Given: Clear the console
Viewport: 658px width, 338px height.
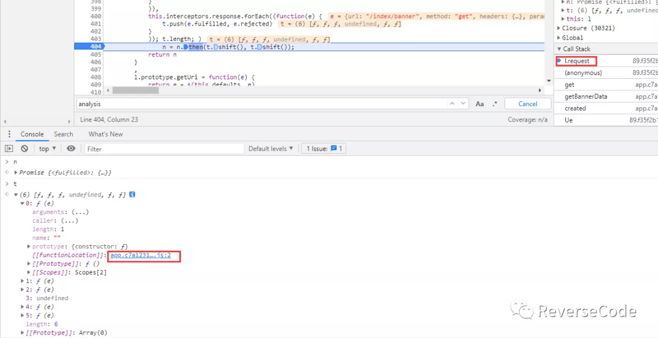Looking at the screenshot, I should coord(24,148).
